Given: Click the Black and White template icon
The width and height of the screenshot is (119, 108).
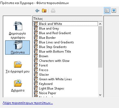Looking at the screenshot, I should pos(36,24).
